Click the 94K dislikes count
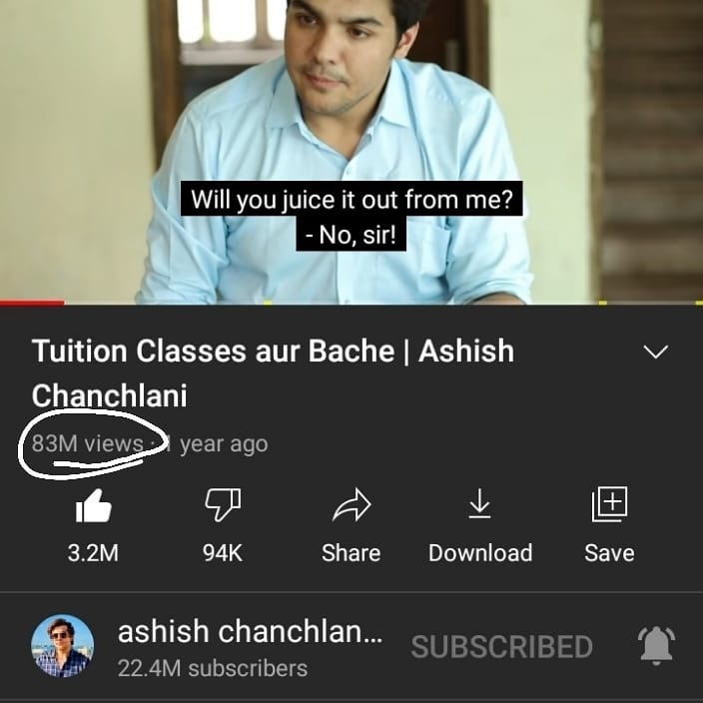The image size is (703, 703). click(x=223, y=553)
